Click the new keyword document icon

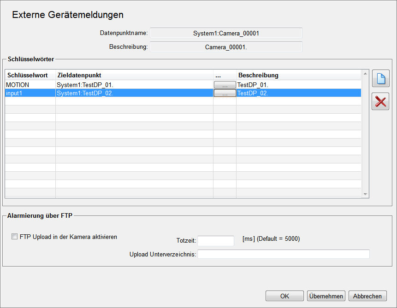[380, 78]
